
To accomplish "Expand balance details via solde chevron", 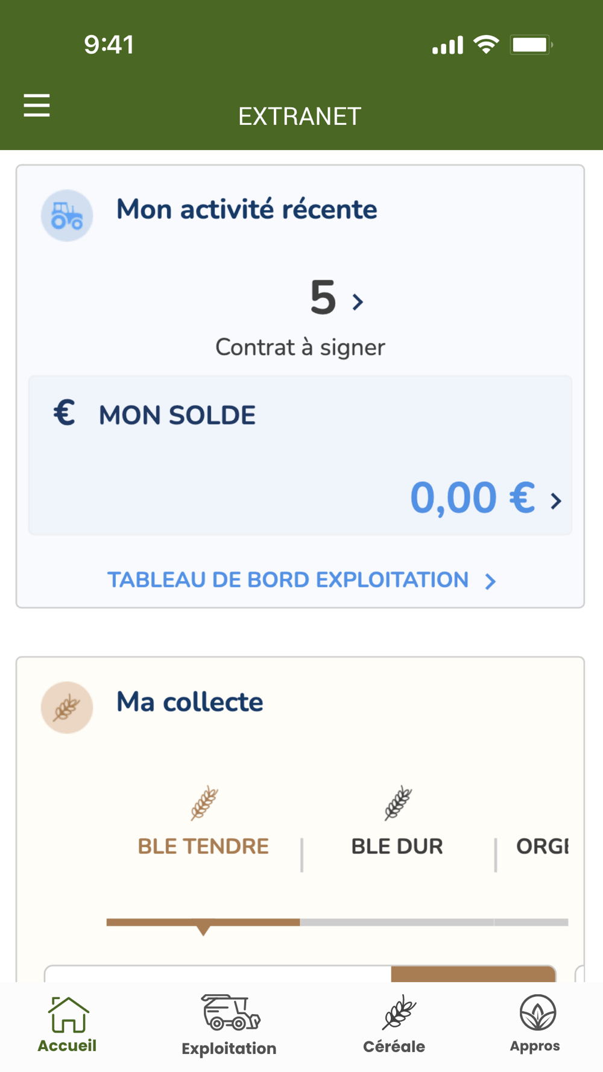I will (x=556, y=500).
